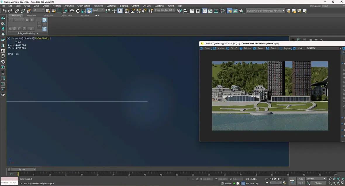This screenshot has width=345, height=186.
Task: Toggle the Angle Snap icon
Action: tap(133, 11)
